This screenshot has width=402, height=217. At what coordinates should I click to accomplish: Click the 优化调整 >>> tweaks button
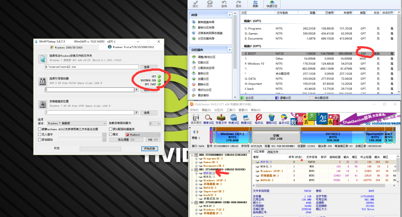126,140
